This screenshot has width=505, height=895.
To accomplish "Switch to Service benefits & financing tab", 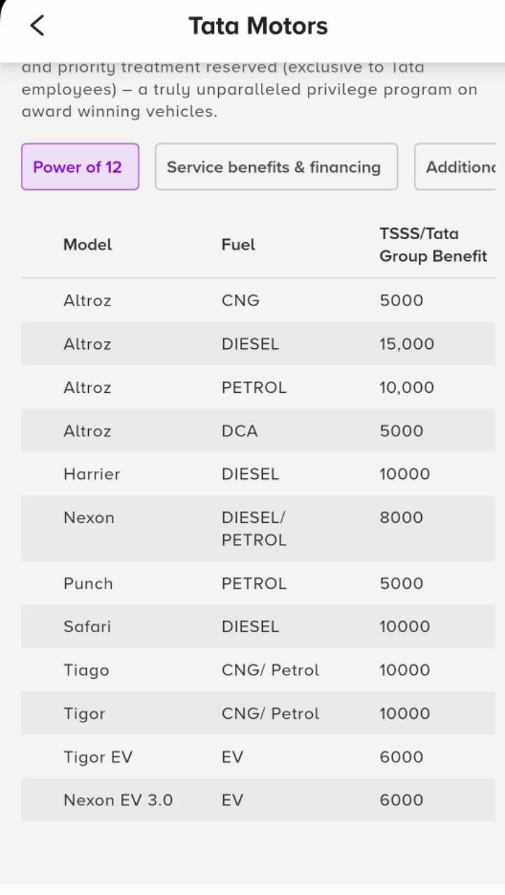I will [276, 167].
